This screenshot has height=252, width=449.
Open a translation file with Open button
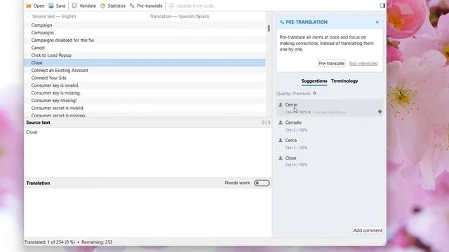point(35,6)
